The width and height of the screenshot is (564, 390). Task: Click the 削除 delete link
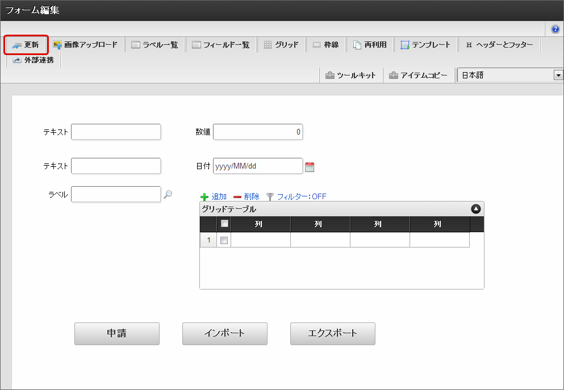coord(252,196)
